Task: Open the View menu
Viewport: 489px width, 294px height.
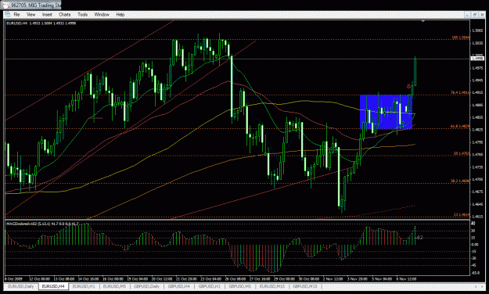Action: pos(31,14)
